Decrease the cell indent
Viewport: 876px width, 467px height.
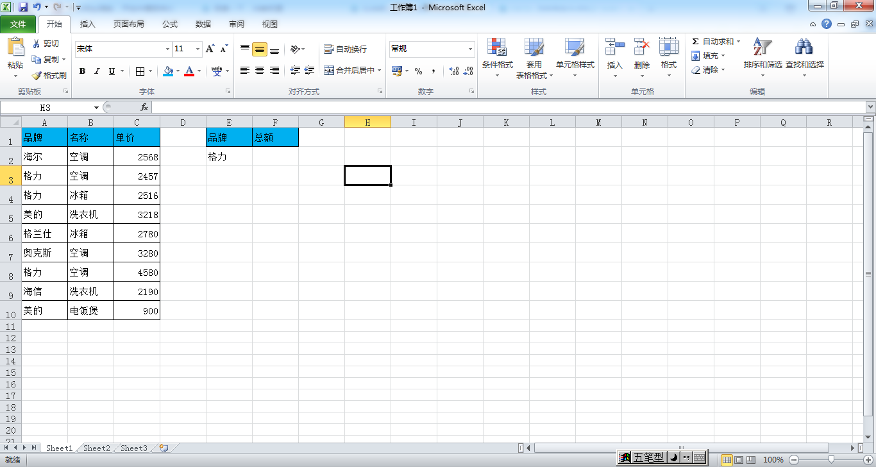tap(296, 71)
